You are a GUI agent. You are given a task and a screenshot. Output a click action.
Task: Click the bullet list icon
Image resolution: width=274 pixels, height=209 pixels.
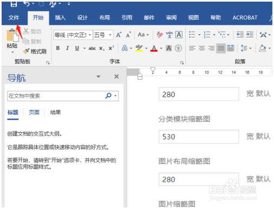coord(192,35)
